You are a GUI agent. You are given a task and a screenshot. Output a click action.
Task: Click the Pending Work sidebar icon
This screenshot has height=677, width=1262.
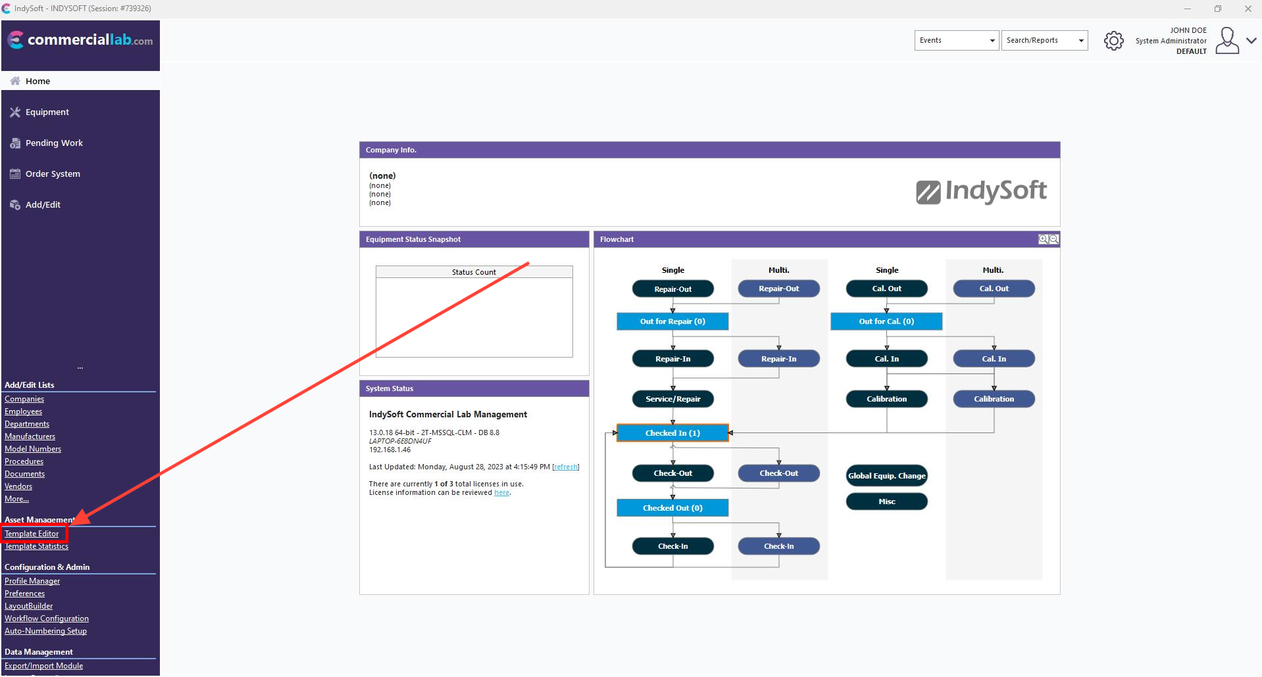(15, 143)
